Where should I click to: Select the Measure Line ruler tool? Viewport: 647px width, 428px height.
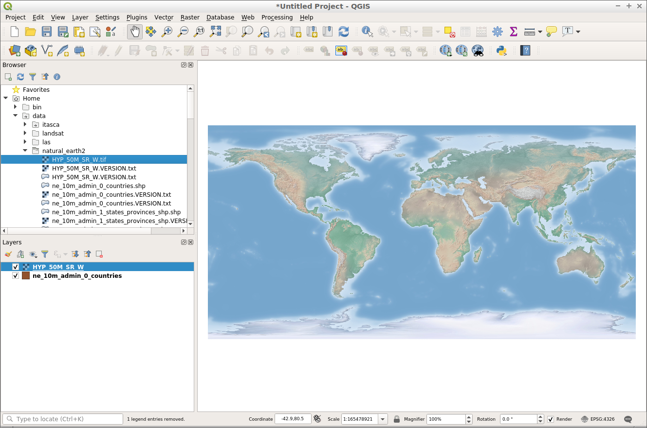(x=530, y=32)
